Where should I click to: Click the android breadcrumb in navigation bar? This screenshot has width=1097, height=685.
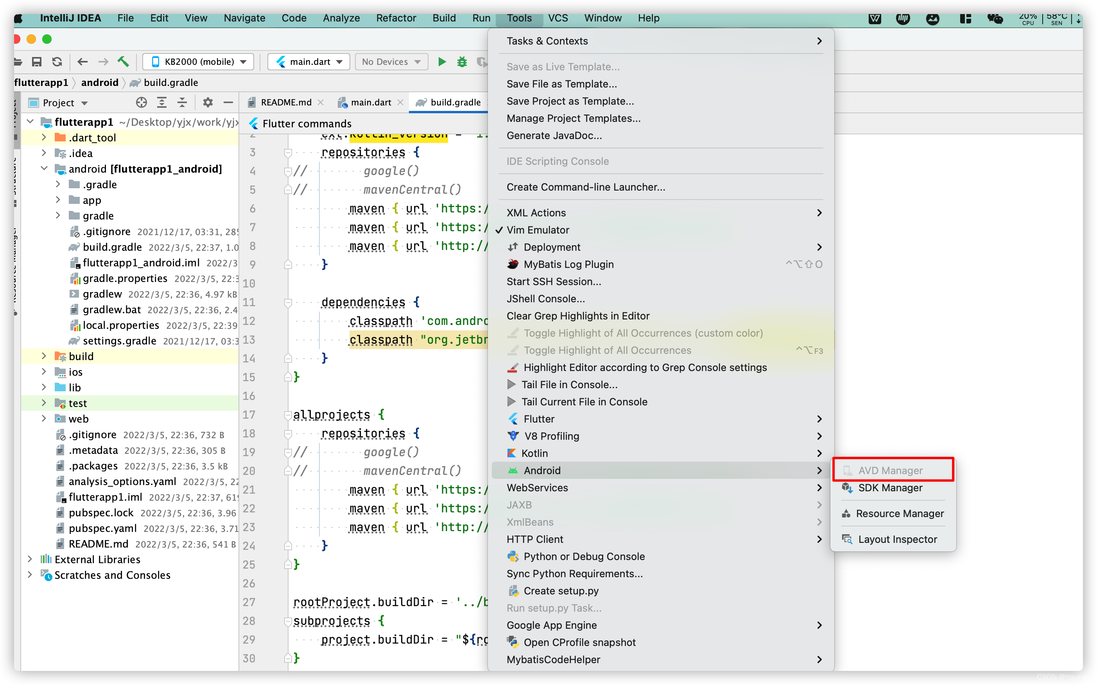[x=100, y=82]
